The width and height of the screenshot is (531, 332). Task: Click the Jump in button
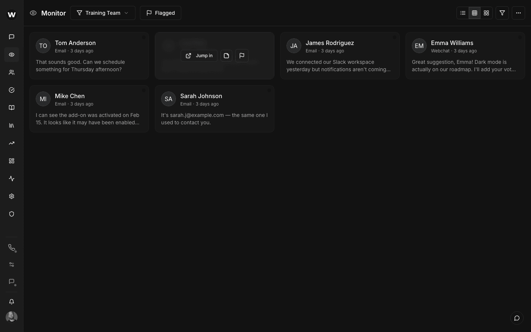pos(199,56)
